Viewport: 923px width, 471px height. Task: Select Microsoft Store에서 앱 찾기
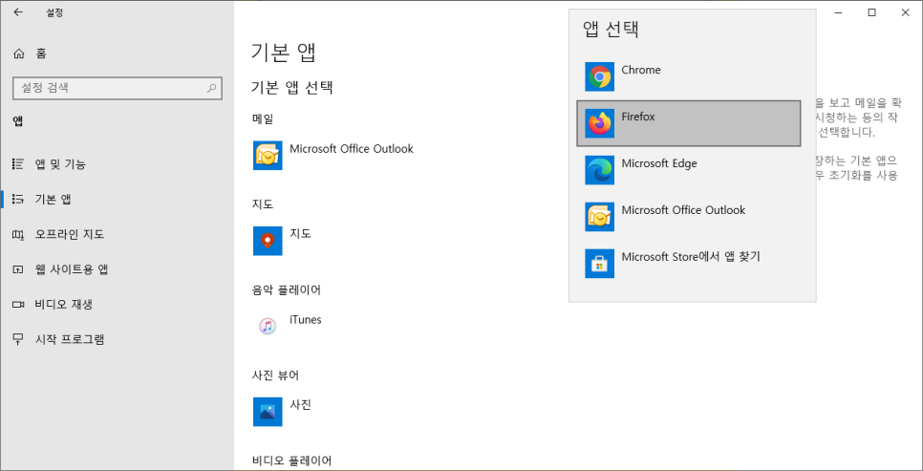pos(689,264)
